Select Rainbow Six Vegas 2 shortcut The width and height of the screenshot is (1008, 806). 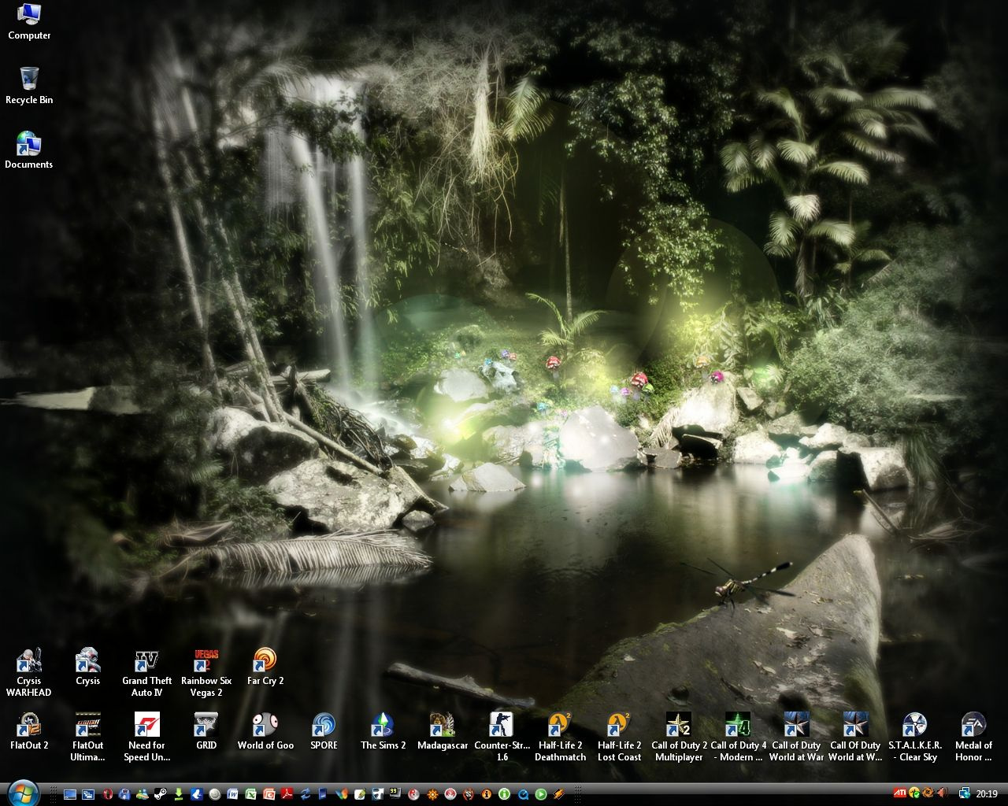[x=206, y=673]
